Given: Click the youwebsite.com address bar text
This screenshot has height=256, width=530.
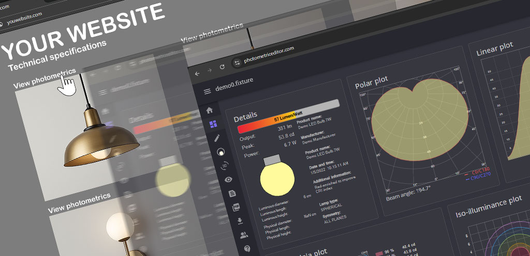Looking at the screenshot, I should [x=24, y=19].
